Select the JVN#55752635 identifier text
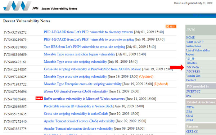The height and width of the screenshot is (135, 216). [15, 114]
